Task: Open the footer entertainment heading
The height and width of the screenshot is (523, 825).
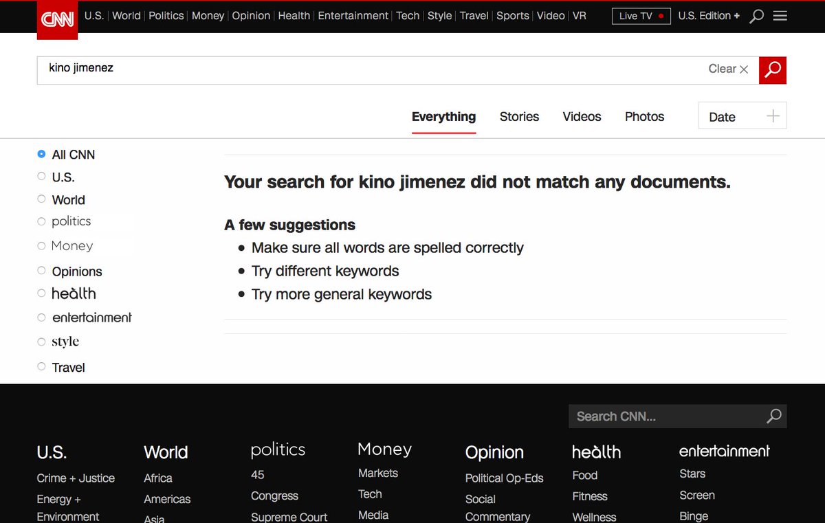Action: (724, 451)
